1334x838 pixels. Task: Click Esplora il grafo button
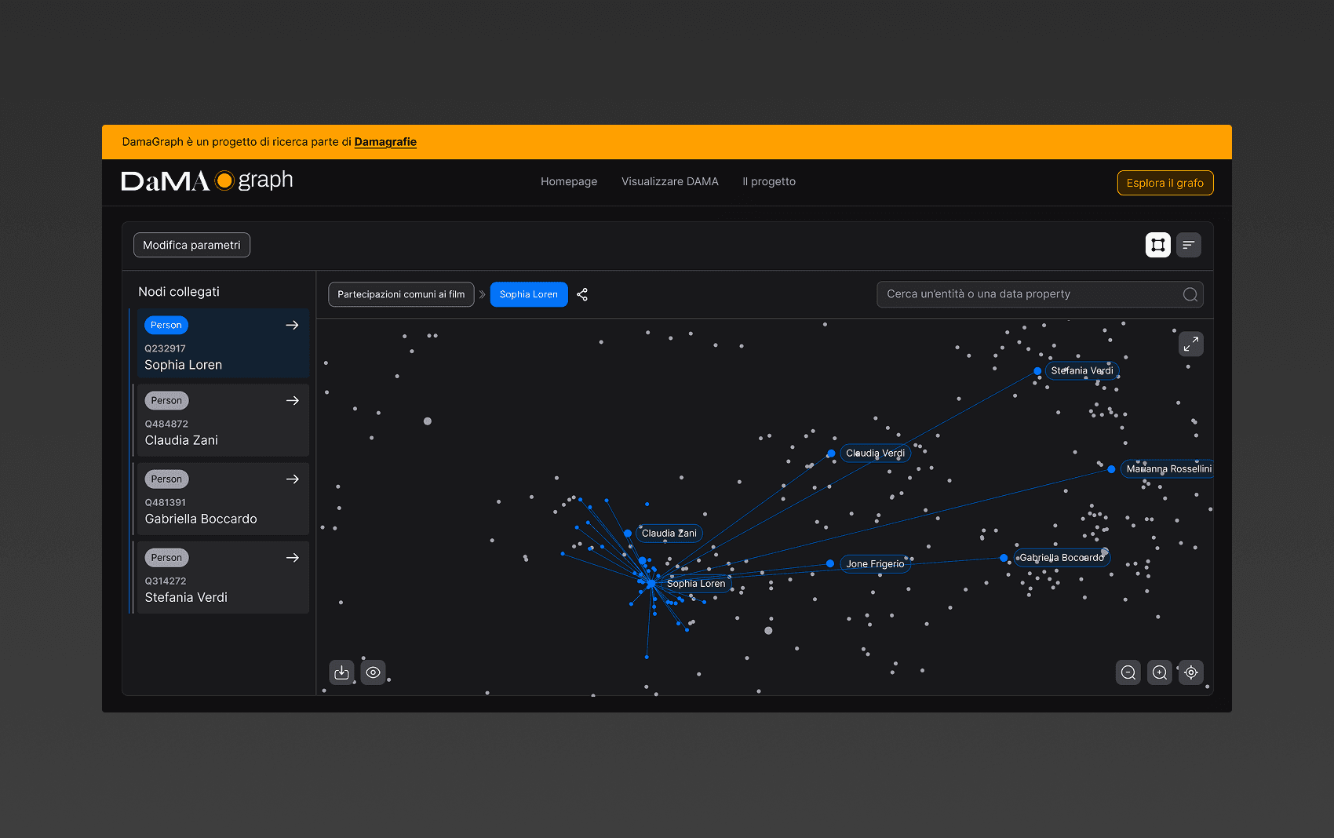(x=1165, y=183)
